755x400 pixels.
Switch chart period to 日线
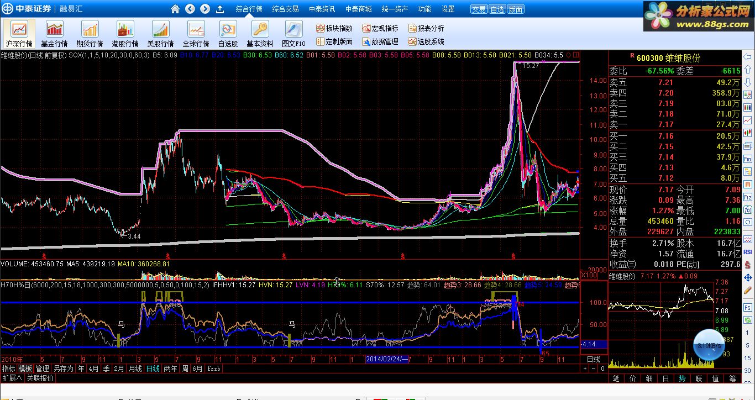(x=153, y=369)
